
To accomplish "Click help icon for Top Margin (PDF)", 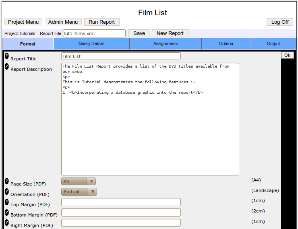I will pyautogui.click(x=7, y=202).
